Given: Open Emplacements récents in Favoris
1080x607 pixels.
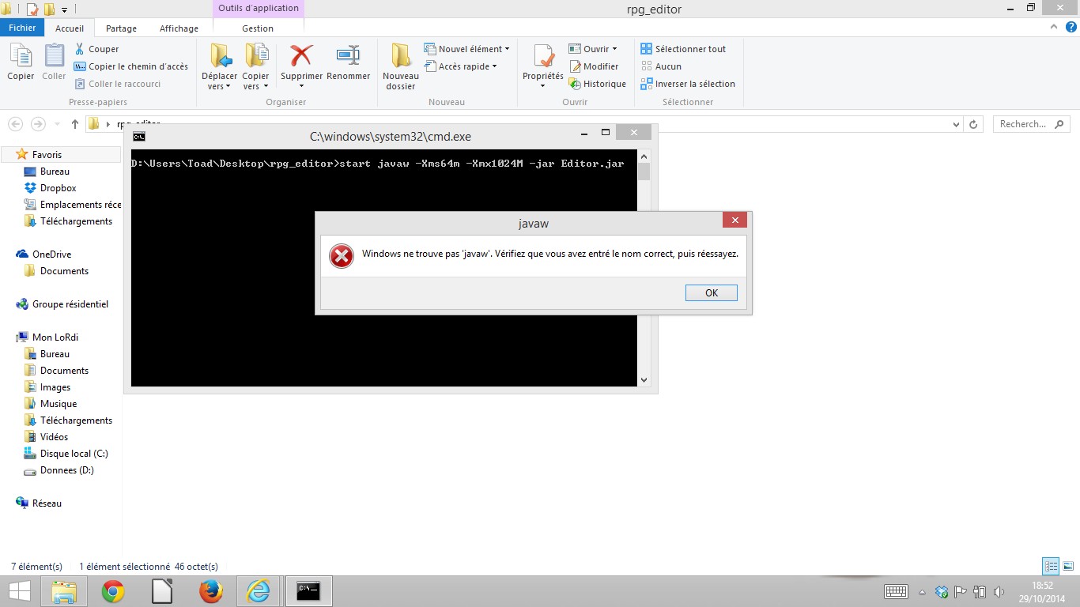Looking at the screenshot, I should [72, 205].
